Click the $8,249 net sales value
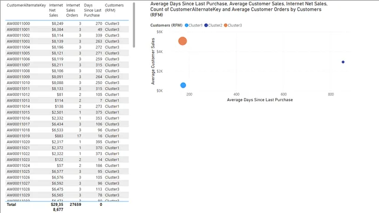This screenshot has height=213, width=379. click(x=57, y=24)
